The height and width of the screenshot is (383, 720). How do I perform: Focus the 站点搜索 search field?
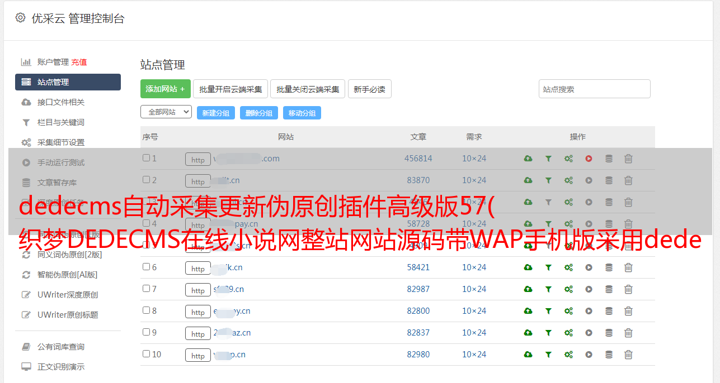[x=595, y=89]
